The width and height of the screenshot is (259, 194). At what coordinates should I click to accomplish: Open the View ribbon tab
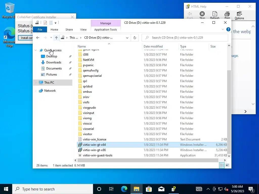point(83,30)
